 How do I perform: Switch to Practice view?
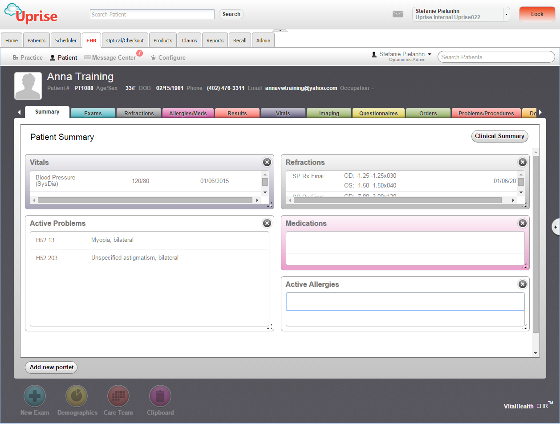[x=27, y=57]
